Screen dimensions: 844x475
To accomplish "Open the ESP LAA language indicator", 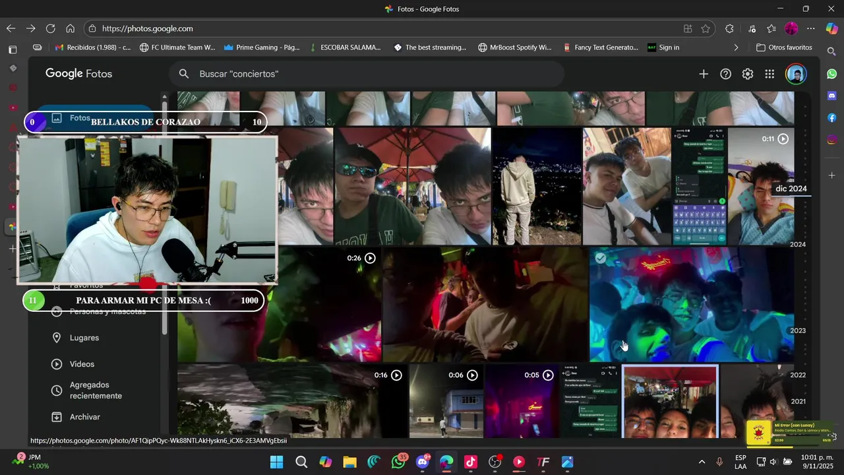I will [x=740, y=462].
